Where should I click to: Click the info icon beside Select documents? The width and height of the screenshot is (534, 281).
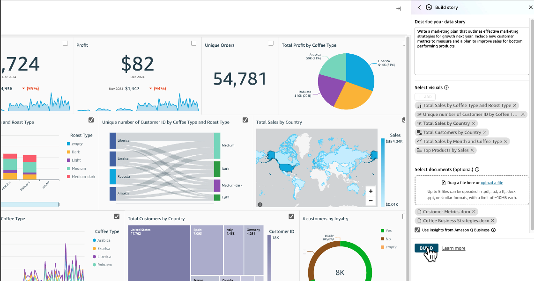[477, 169]
